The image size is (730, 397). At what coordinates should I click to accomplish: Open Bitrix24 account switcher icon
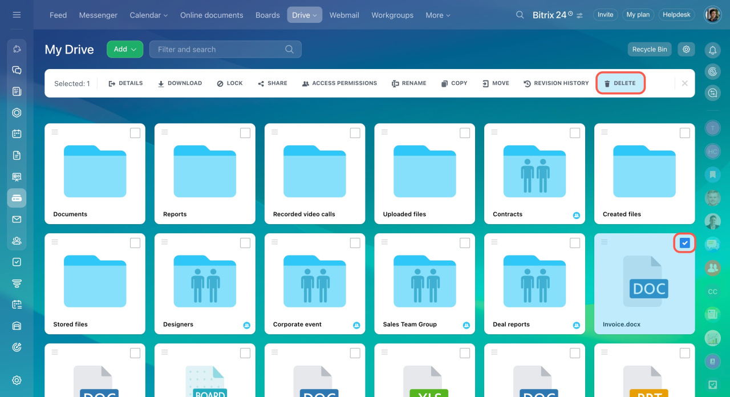580,15
